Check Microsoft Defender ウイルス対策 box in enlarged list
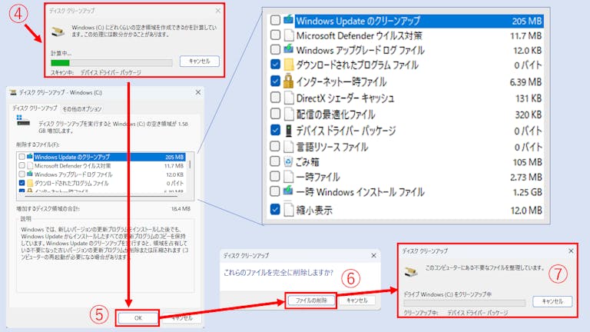The height and width of the screenshot is (332, 590). pos(275,35)
